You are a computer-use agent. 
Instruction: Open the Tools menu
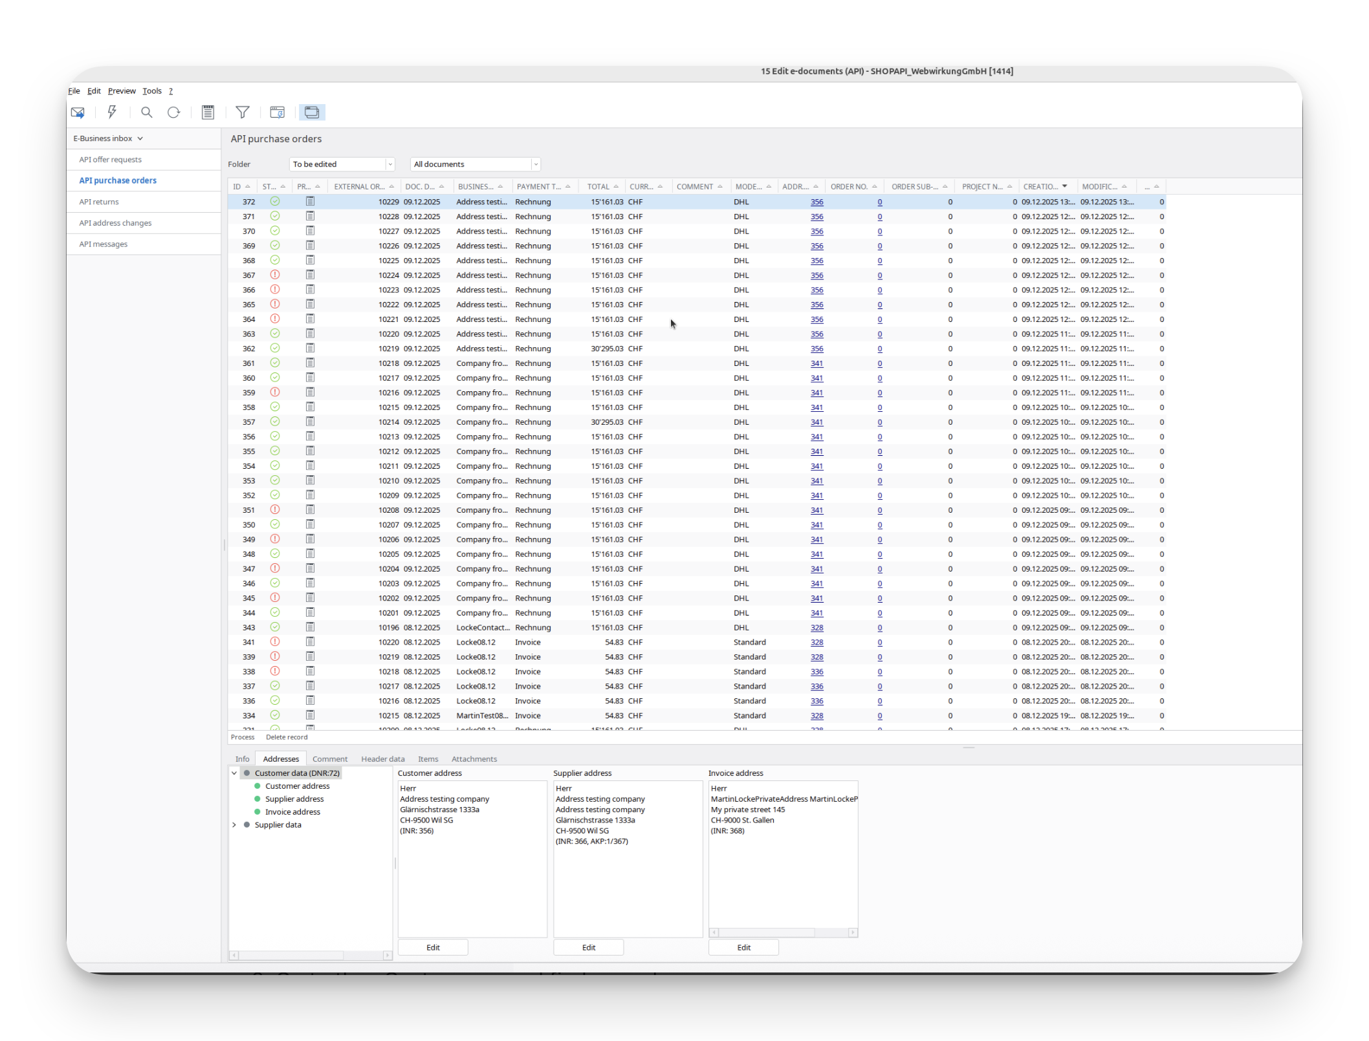(x=152, y=91)
